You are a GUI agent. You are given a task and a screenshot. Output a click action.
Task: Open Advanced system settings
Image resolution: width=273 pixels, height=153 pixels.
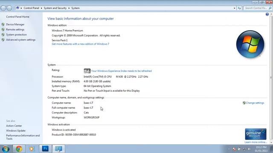tap(21, 40)
